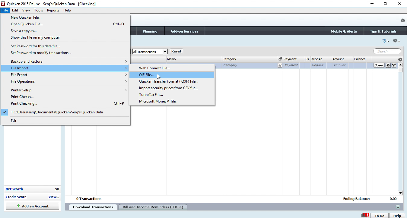Viewport: 407px width, 218px height.
Task: Choose Set Password for this data file...
Action: (x=65, y=46)
